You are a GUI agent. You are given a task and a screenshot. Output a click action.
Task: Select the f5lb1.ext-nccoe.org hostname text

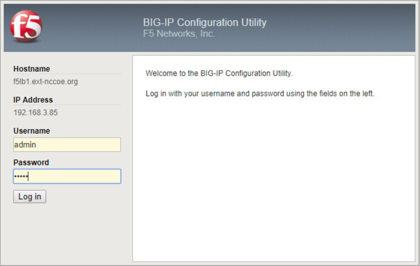tap(45, 82)
